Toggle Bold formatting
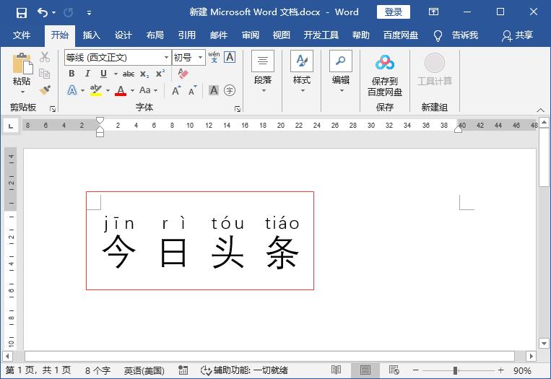This screenshot has height=379, width=551. pyautogui.click(x=71, y=74)
